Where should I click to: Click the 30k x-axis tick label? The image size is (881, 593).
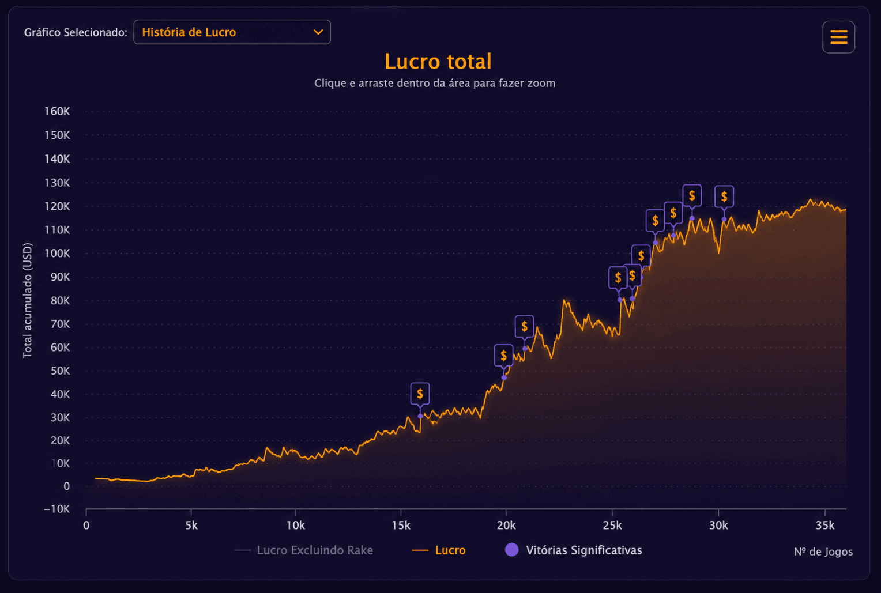[718, 526]
